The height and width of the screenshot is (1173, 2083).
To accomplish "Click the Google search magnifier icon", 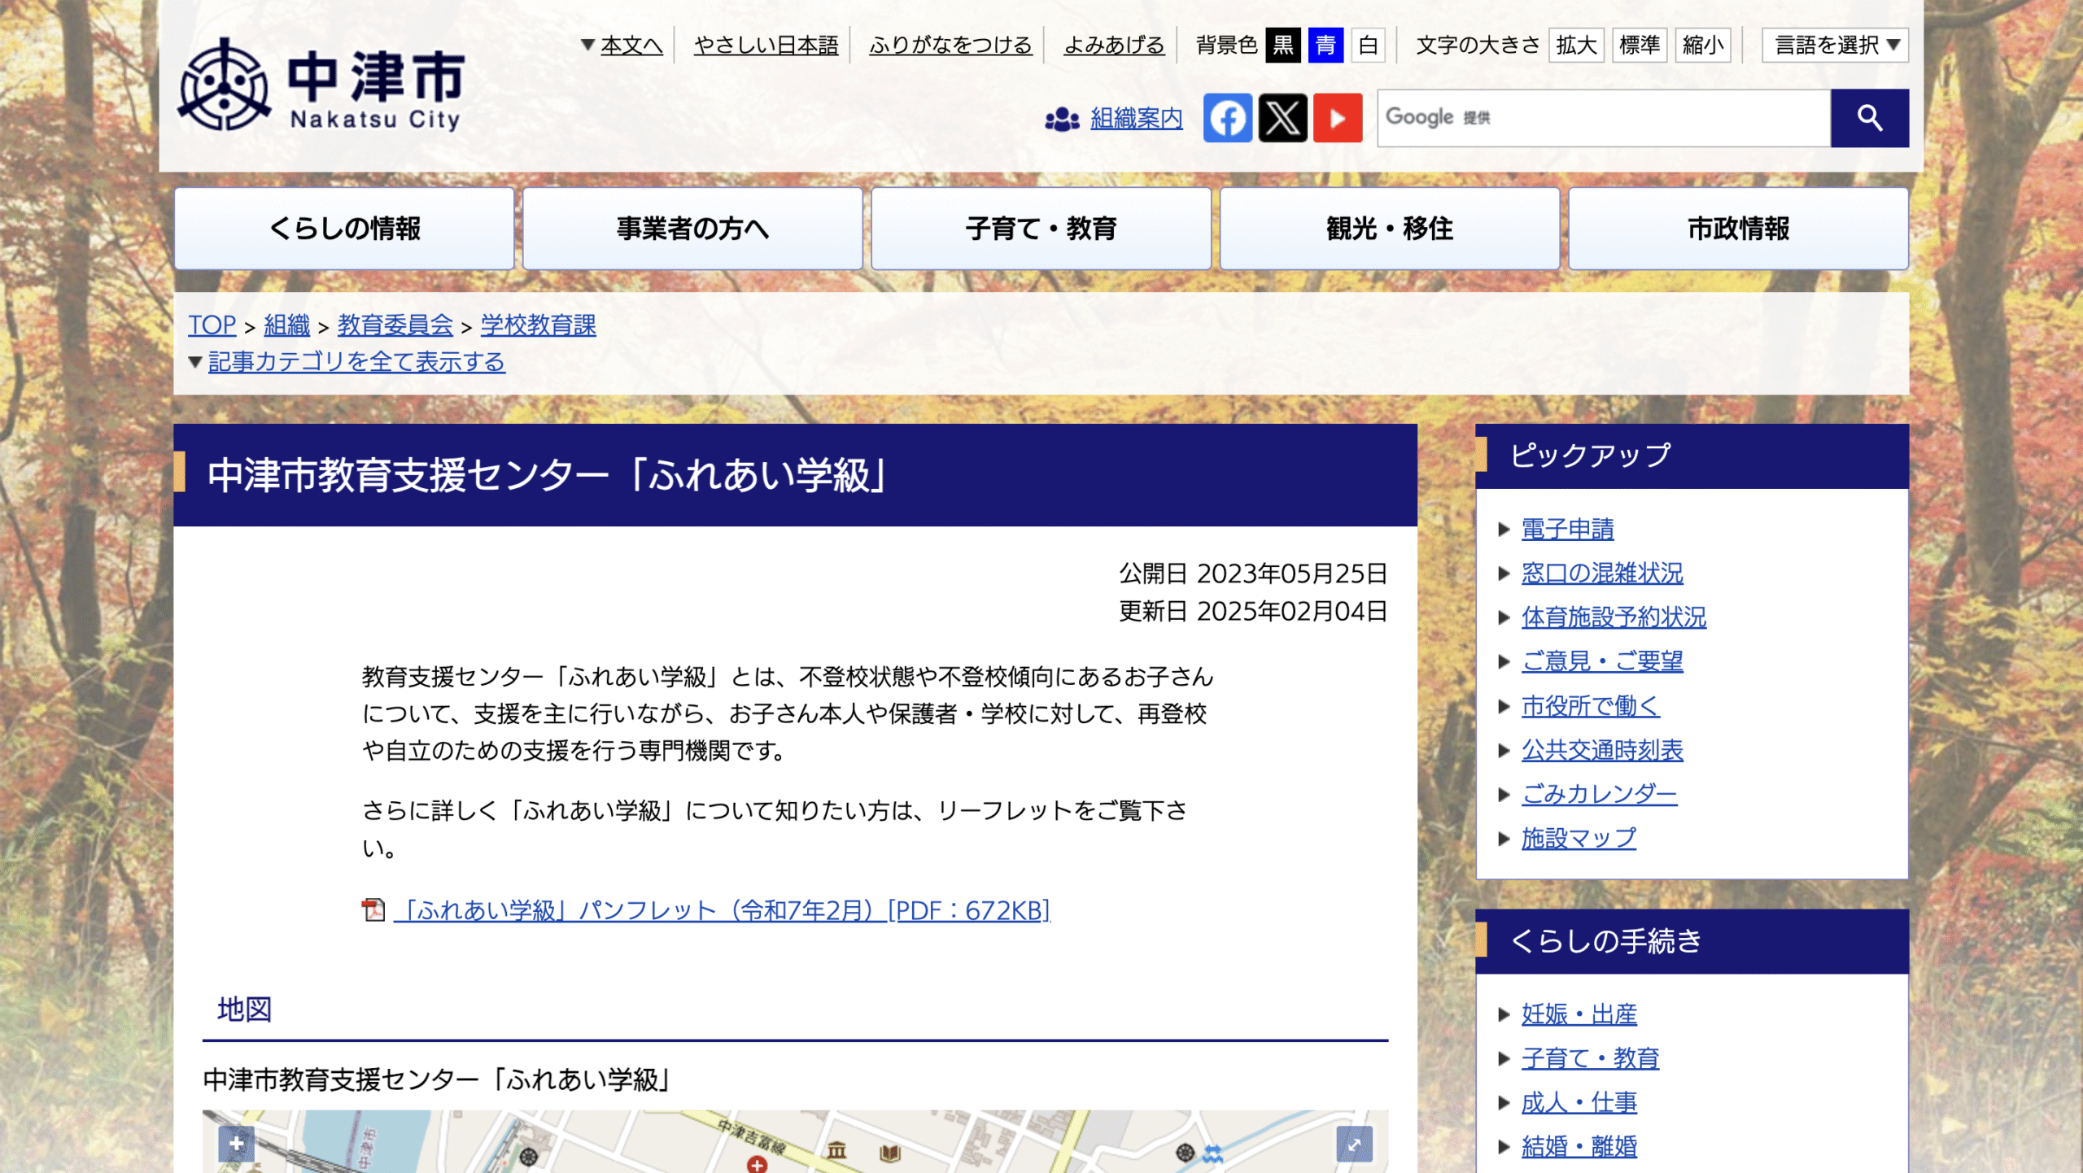I will tap(1869, 118).
